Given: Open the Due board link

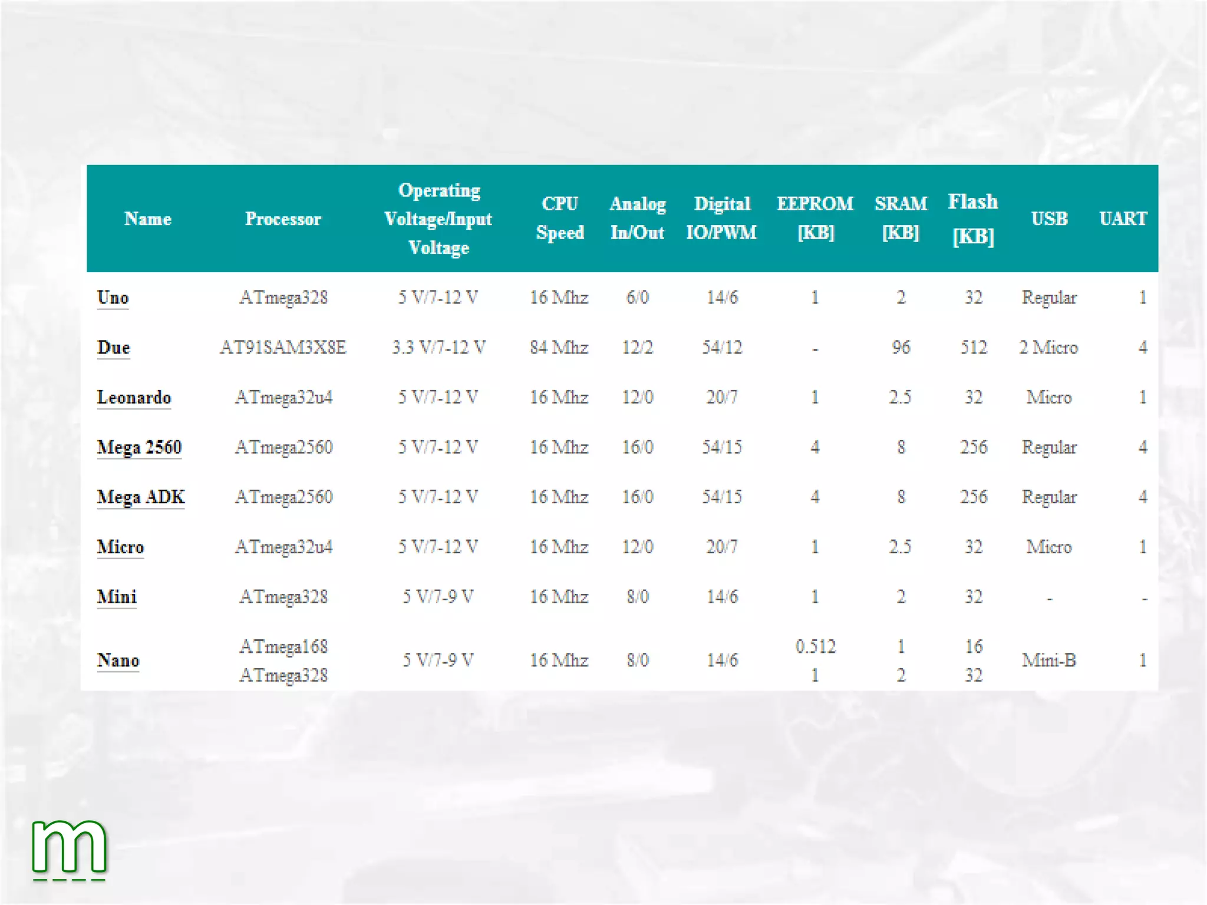Looking at the screenshot, I should (x=113, y=347).
